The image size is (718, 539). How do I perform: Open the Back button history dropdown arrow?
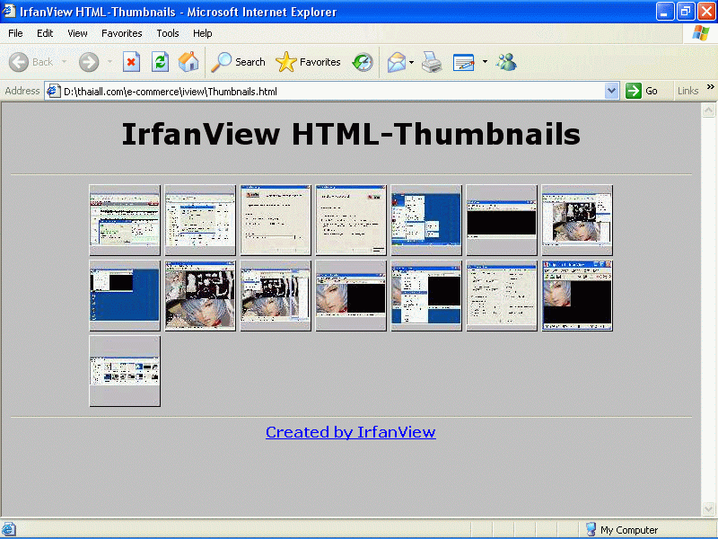pyautogui.click(x=65, y=62)
